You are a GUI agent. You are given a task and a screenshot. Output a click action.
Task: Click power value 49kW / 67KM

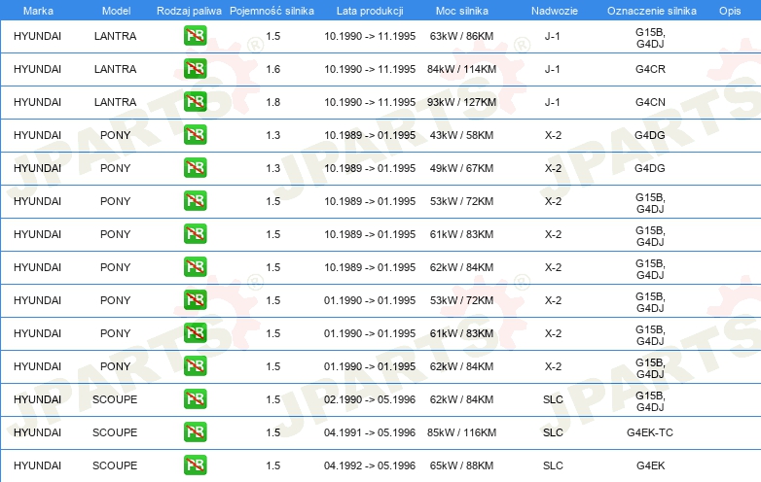(x=461, y=168)
